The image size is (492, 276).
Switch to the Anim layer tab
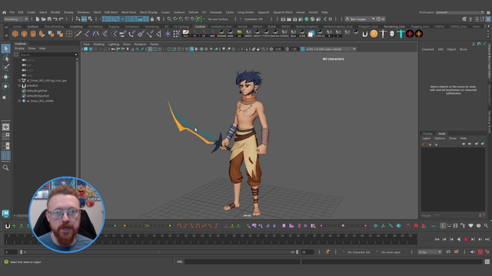(x=442, y=133)
